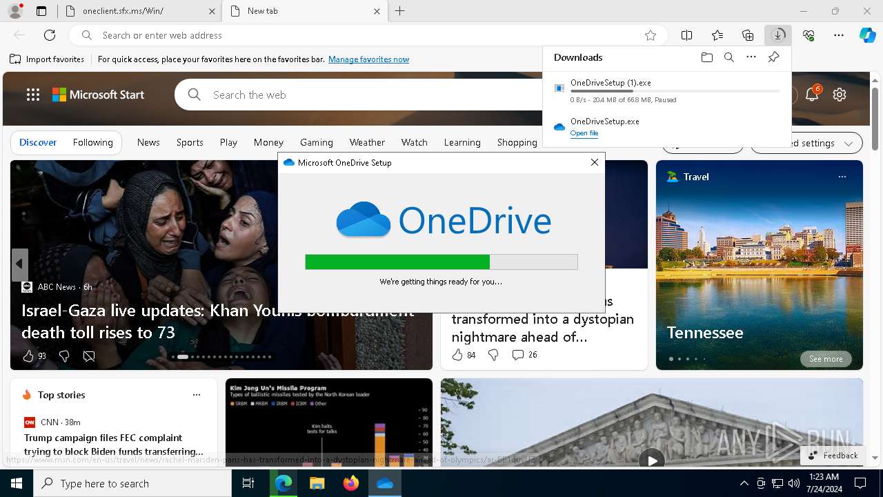Viewport: 883px width, 497px height.
Task: Launch Firefox from taskbar
Action: [x=351, y=483]
